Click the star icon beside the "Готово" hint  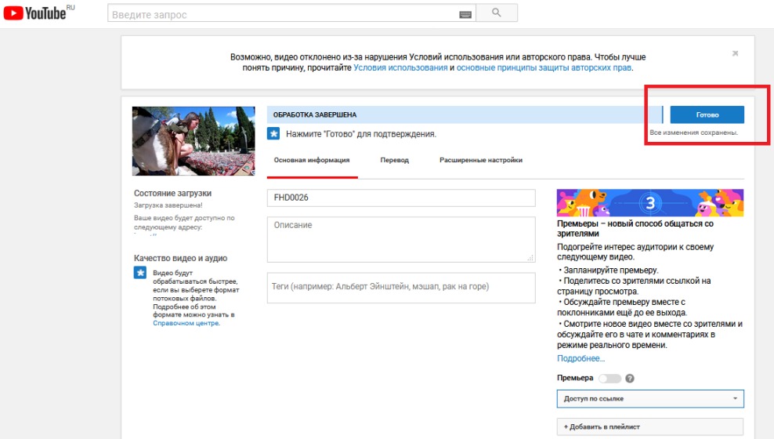click(x=273, y=134)
